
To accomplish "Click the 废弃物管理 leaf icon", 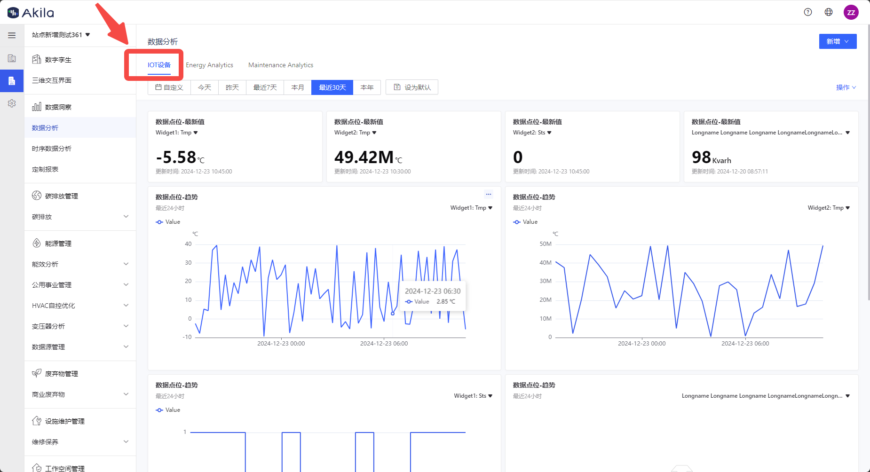I will click(37, 373).
